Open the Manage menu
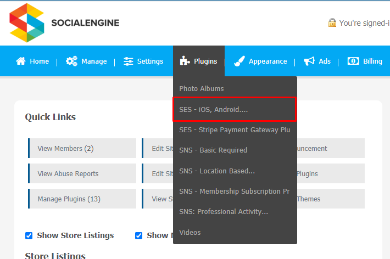 tap(86, 61)
